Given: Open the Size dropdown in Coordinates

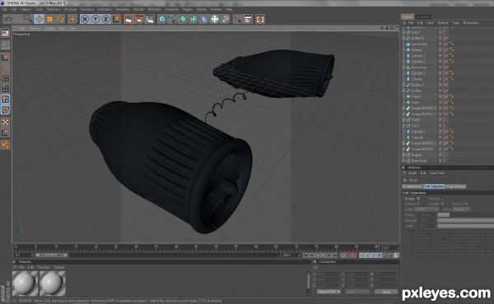Looking at the screenshot, I should [x=357, y=292].
